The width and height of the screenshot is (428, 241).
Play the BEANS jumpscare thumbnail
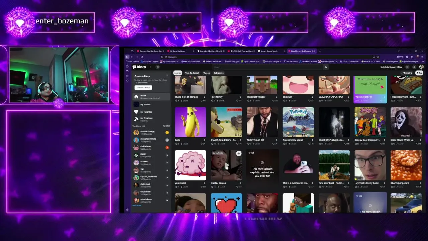click(x=406, y=165)
